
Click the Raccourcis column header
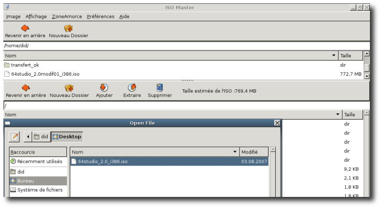(x=38, y=152)
